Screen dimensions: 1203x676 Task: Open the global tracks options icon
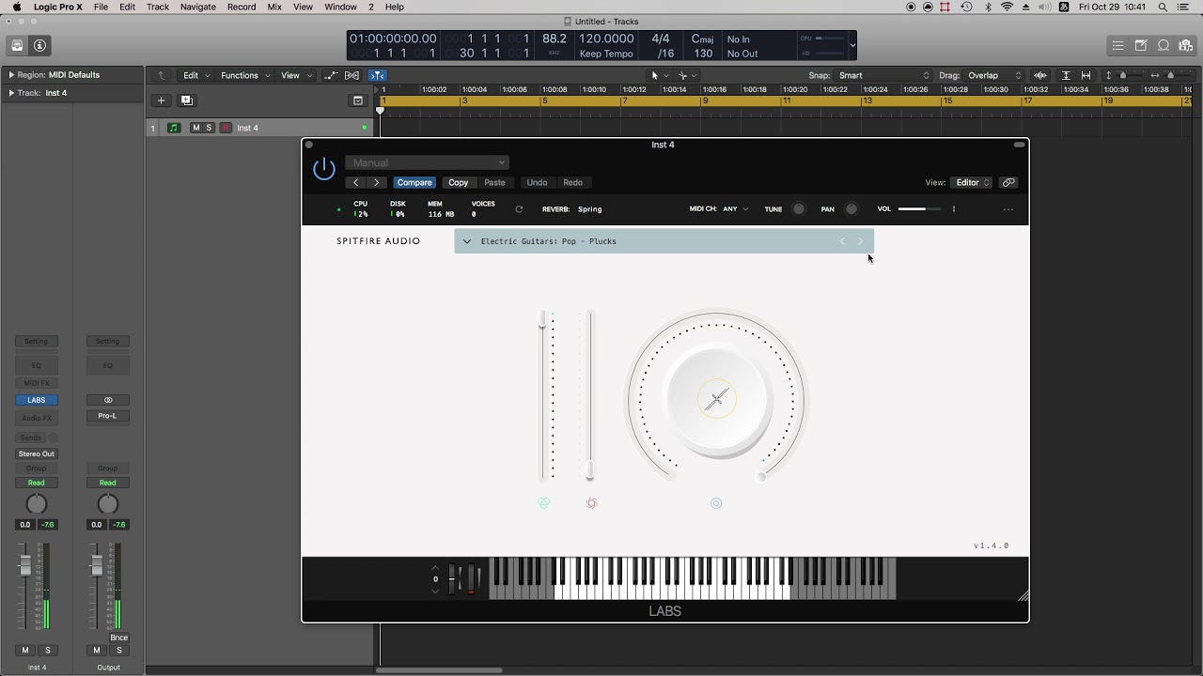[358, 100]
